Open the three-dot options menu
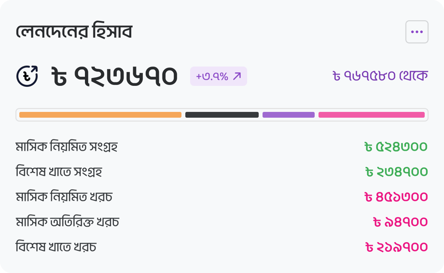The image size is (444, 273). pyautogui.click(x=417, y=32)
